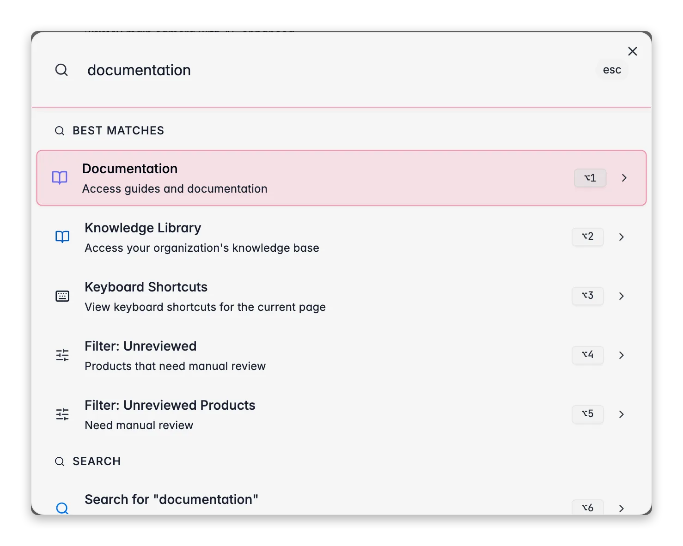Screen dimensions: 683x546
Task: Click the blue search icon for 'documentation'
Action: (x=62, y=508)
